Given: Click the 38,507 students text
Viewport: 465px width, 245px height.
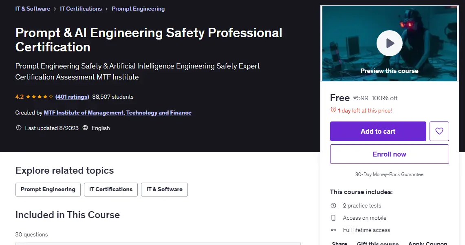Looking at the screenshot, I should [x=113, y=97].
